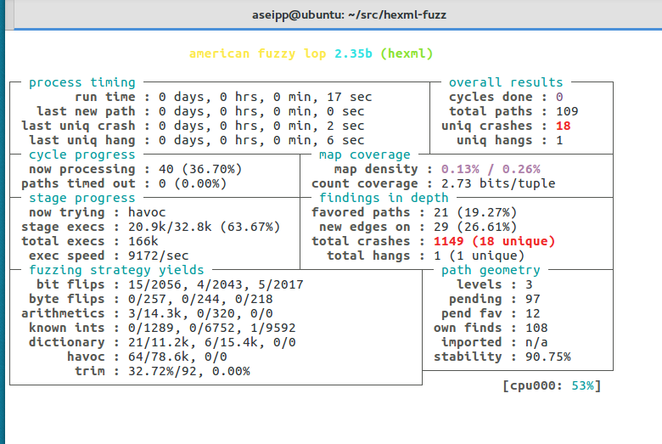This screenshot has height=444, width=662.
Task: Click the run time value ending '17 sec'
Action: pyautogui.click(x=265, y=97)
